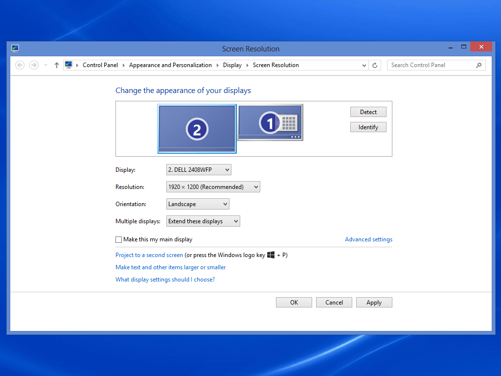
Task: Select monitor 1 display thumbnail
Action: (x=270, y=122)
